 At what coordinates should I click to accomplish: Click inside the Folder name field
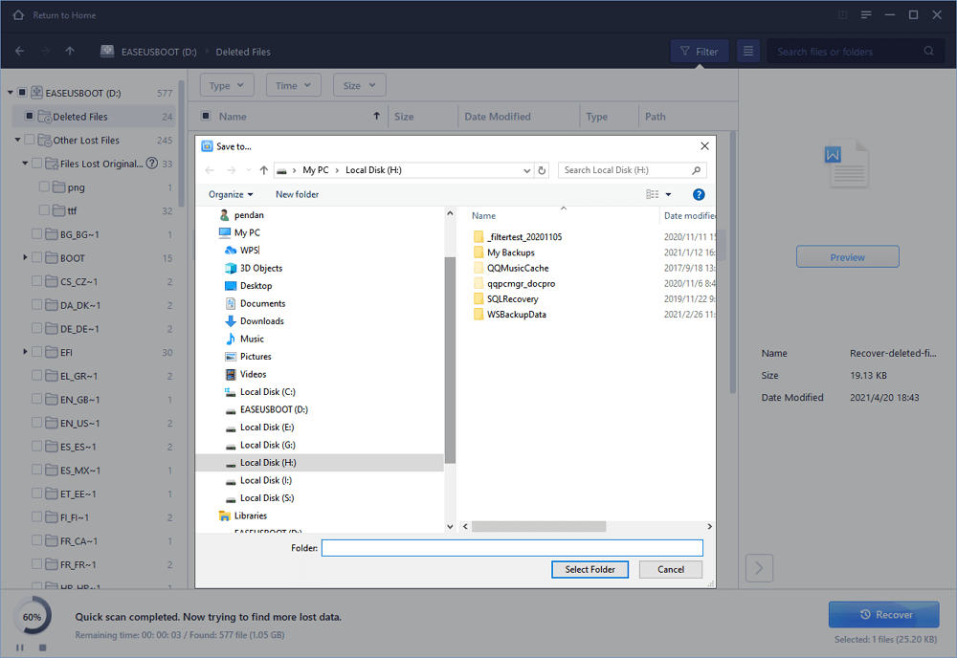(x=511, y=547)
